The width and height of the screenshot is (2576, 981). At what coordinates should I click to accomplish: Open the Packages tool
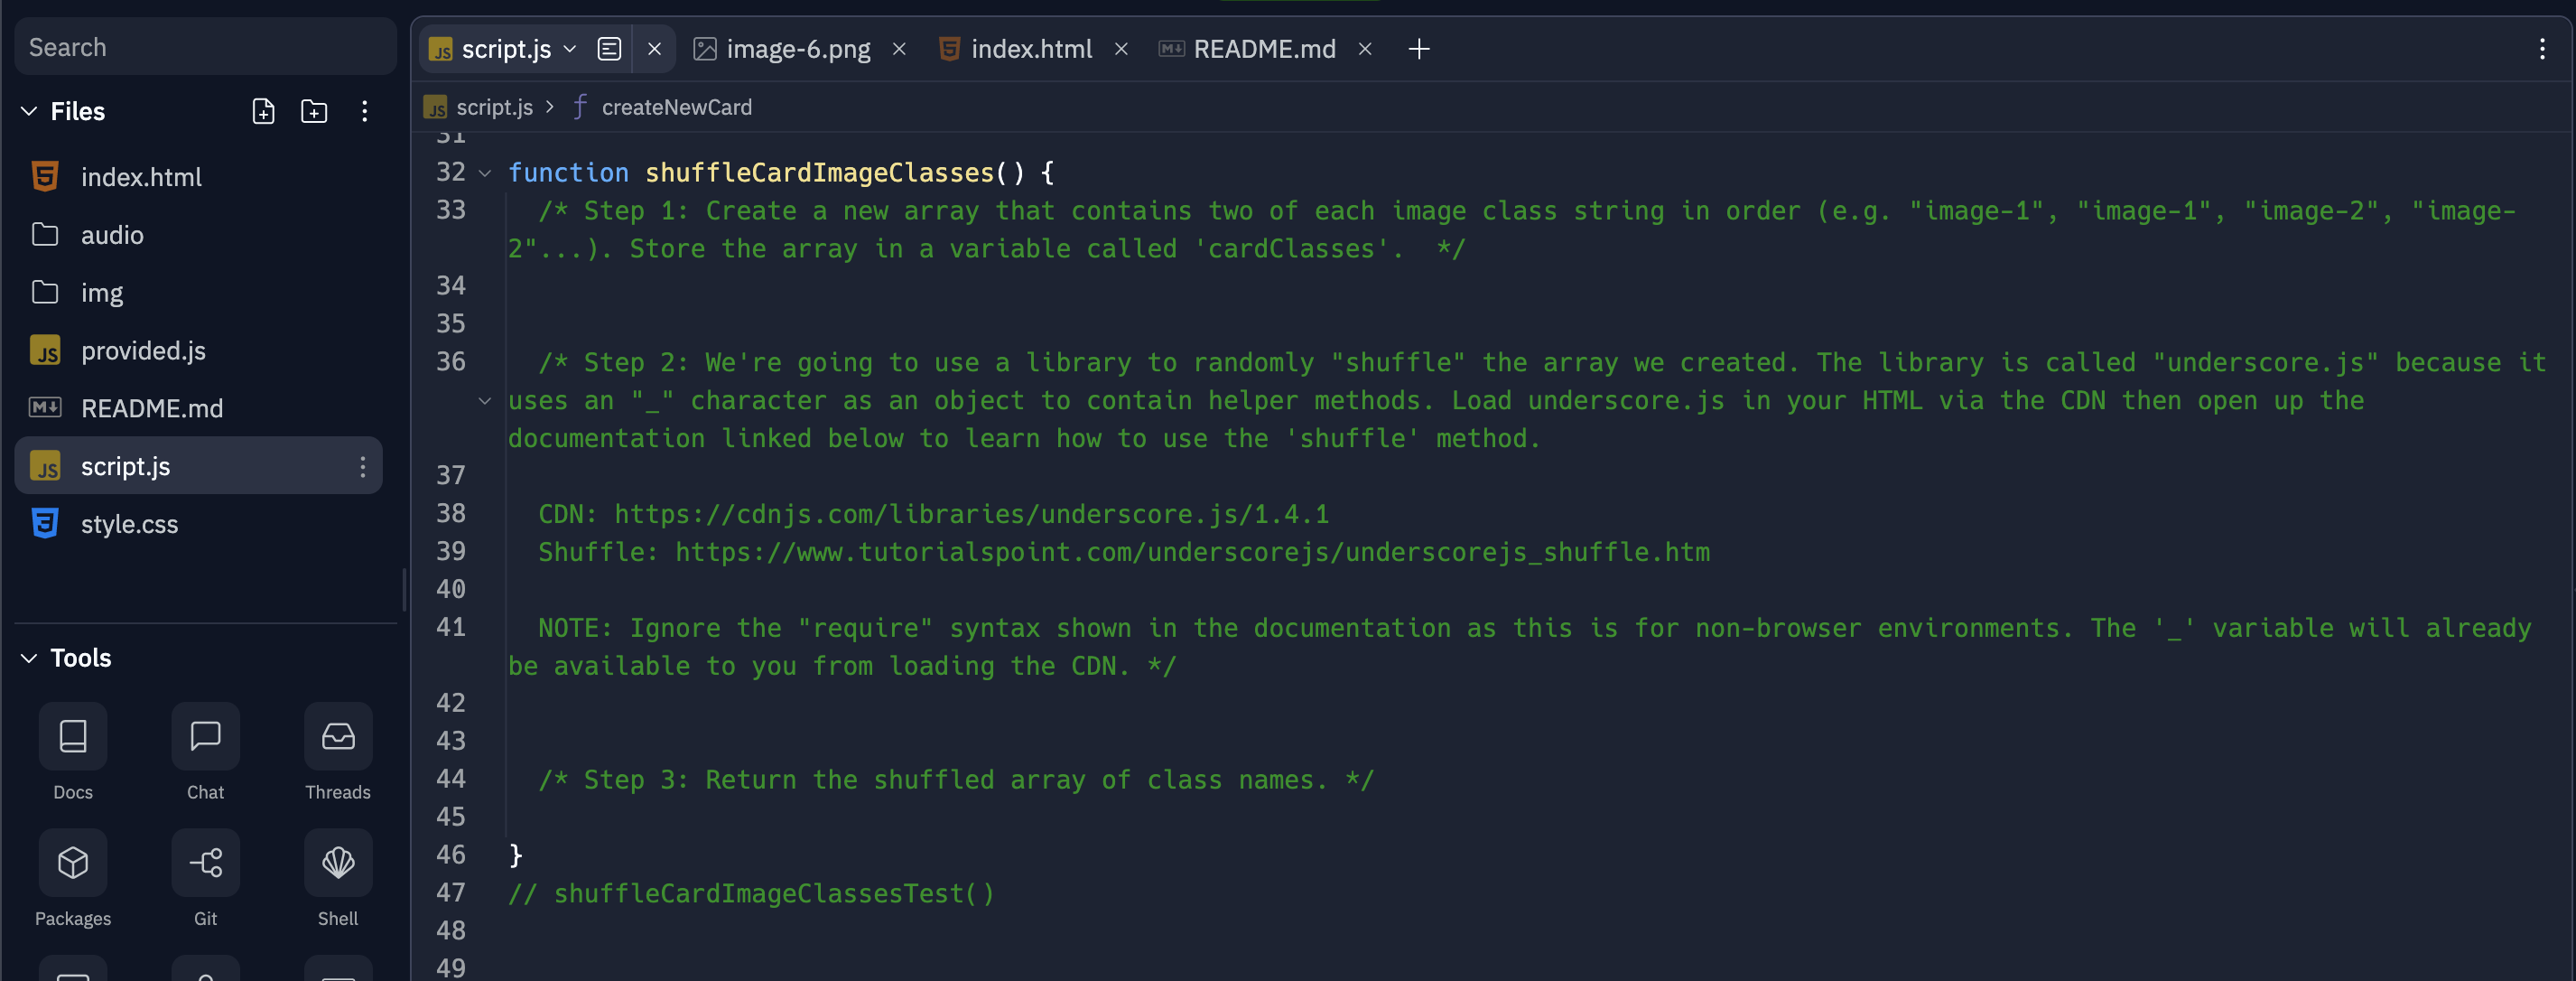(72, 863)
